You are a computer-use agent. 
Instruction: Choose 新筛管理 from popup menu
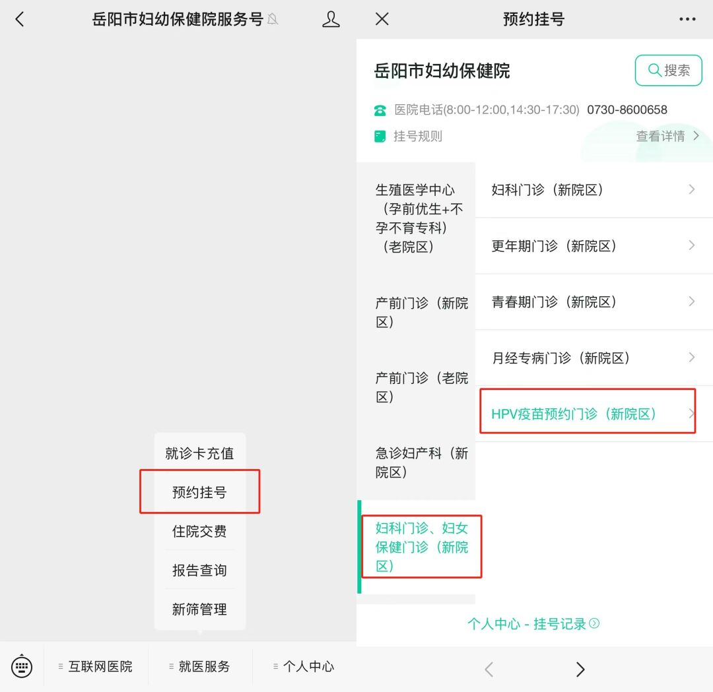(199, 610)
